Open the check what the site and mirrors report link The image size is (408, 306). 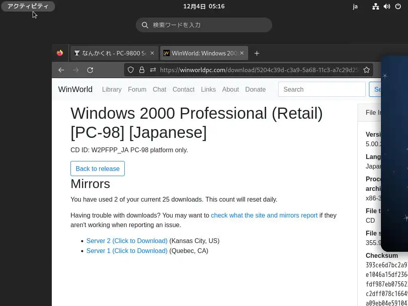pyautogui.click(x=264, y=216)
